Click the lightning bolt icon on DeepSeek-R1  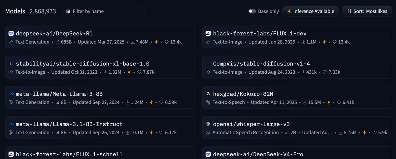[x=156, y=42]
